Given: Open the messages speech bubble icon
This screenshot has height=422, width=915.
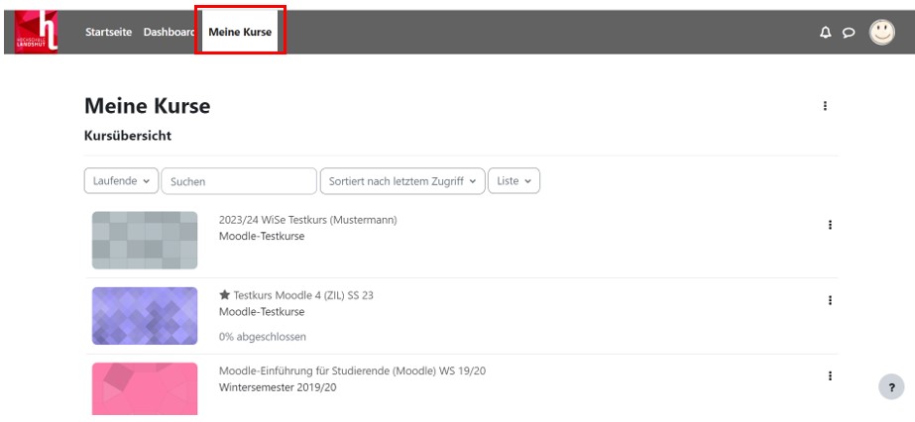Looking at the screenshot, I should [x=848, y=33].
